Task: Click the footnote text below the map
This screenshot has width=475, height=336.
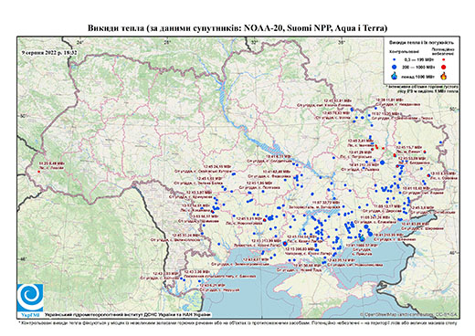Action: pyautogui.click(x=237, y=322)
